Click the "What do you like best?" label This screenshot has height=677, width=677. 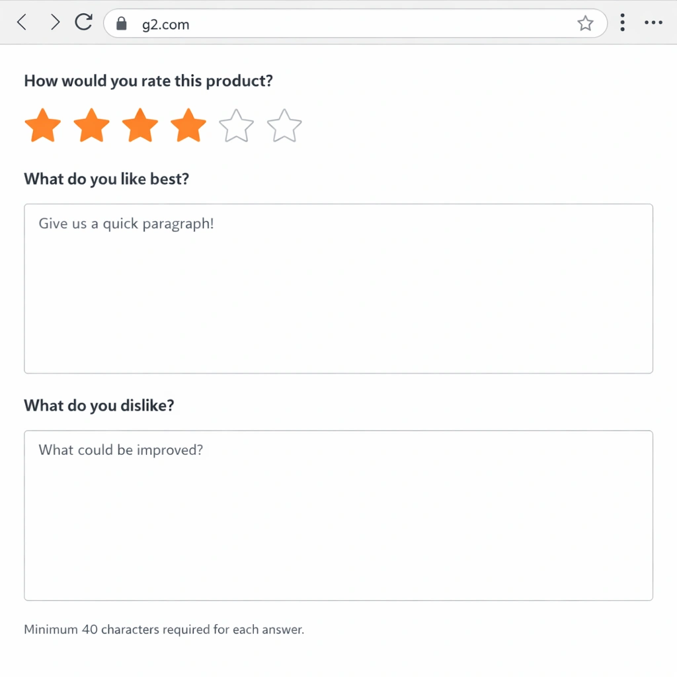[106, 179]
